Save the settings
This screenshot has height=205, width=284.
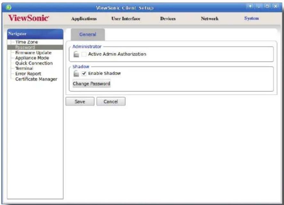(x=80, y=102)
